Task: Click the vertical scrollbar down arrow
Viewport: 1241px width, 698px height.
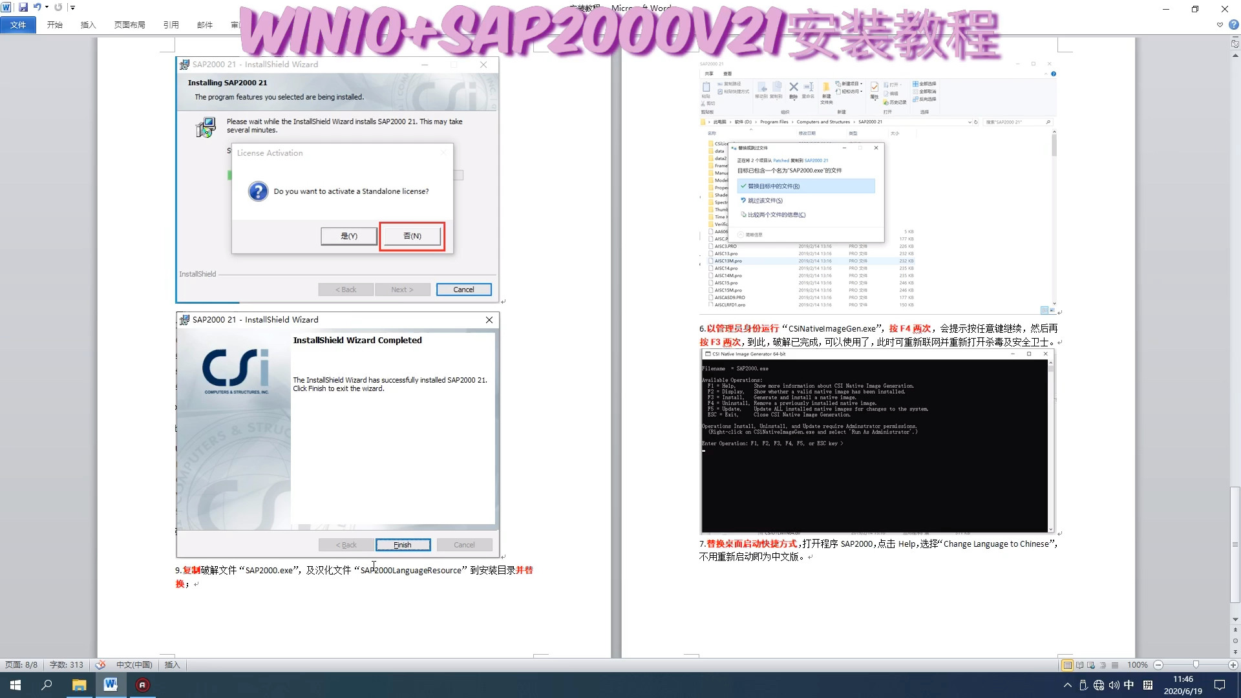Action: 1235,619
